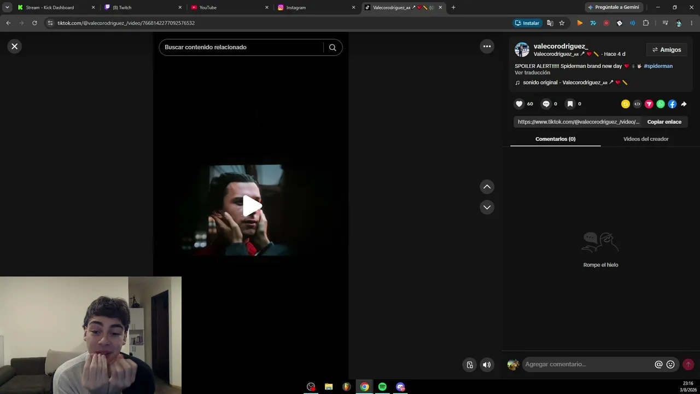The width and height of the screenshot is (700, 394).
Task: Open the taskbar clock and date
Action: click(x=688, y=387)
